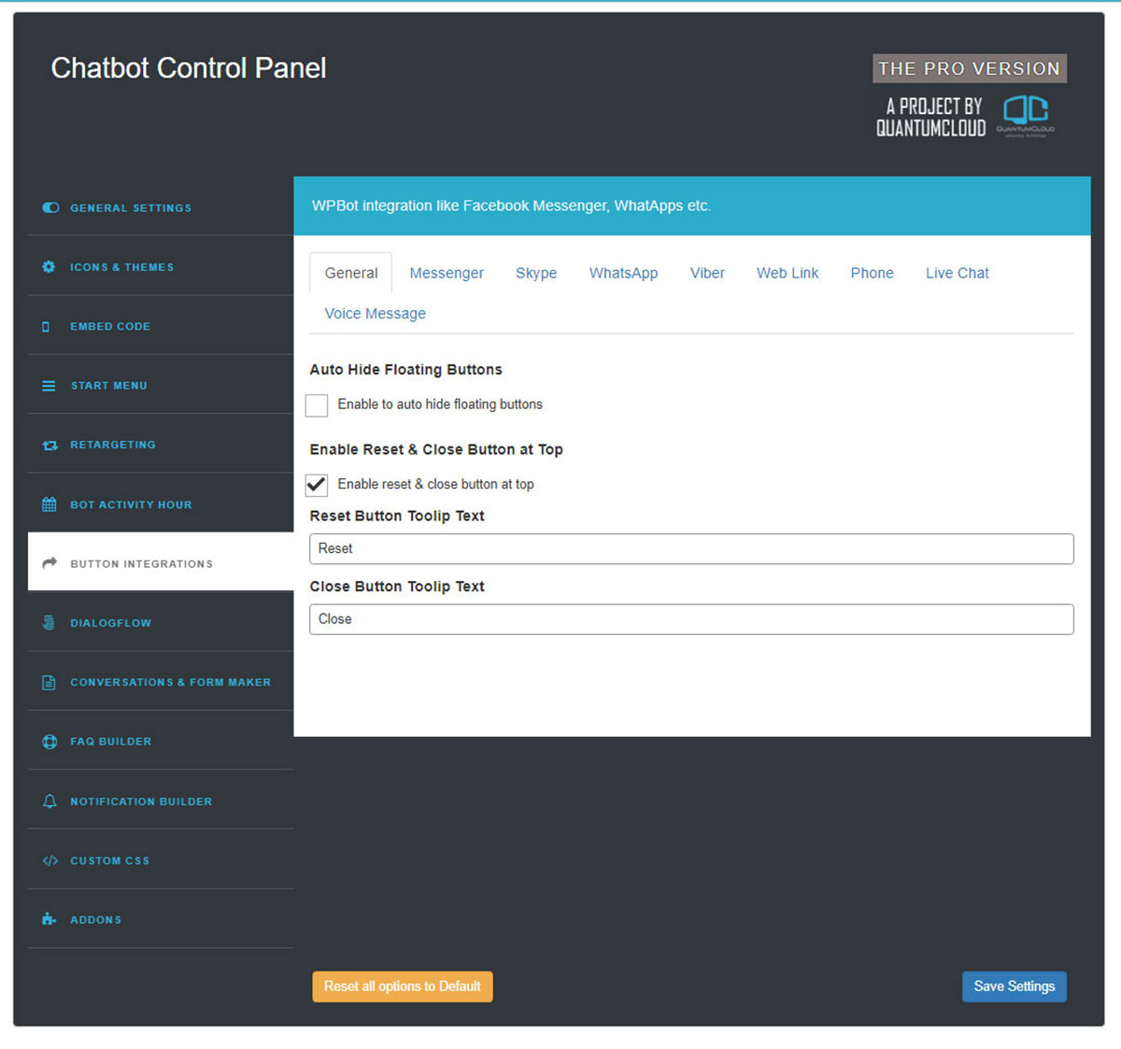The width and height of the screenshot is (1121, 1049).
Task: Click the General Settings toggle icon
Action: coord(50,207)
